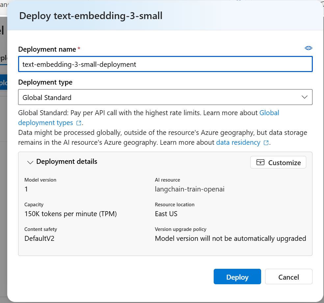Click the '150K tokens per minute' capacity value
Viewport: 324px width, 303px height.
tap(70, 214)
